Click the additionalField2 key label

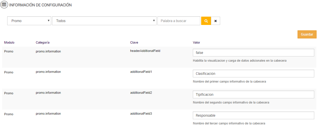[141, 93]
